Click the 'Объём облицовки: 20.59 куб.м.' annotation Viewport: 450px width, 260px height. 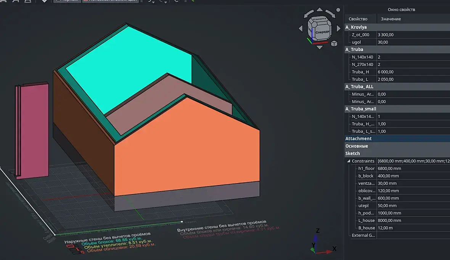coord(121,249)
